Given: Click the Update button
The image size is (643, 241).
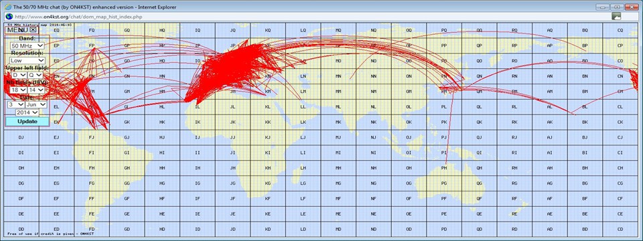Looking at the screenshot, I should (x=27, y=121).
